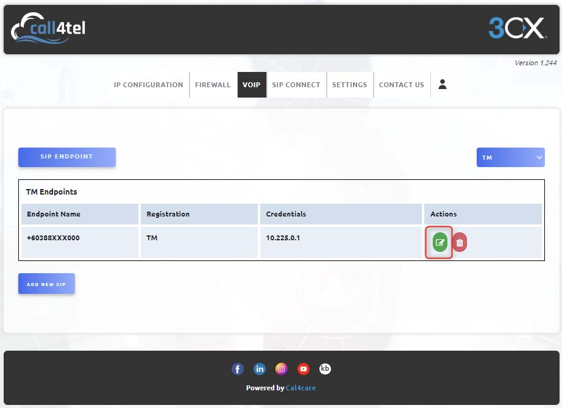Image resolution: width=562 pixels, height=408 pixels.
Task: Open the LinkedIn icon in the footer
Action: (x=260, y=368)
